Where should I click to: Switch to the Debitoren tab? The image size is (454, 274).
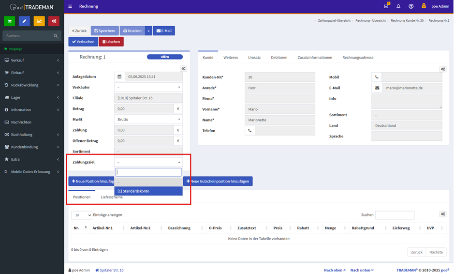pos(279,58)
